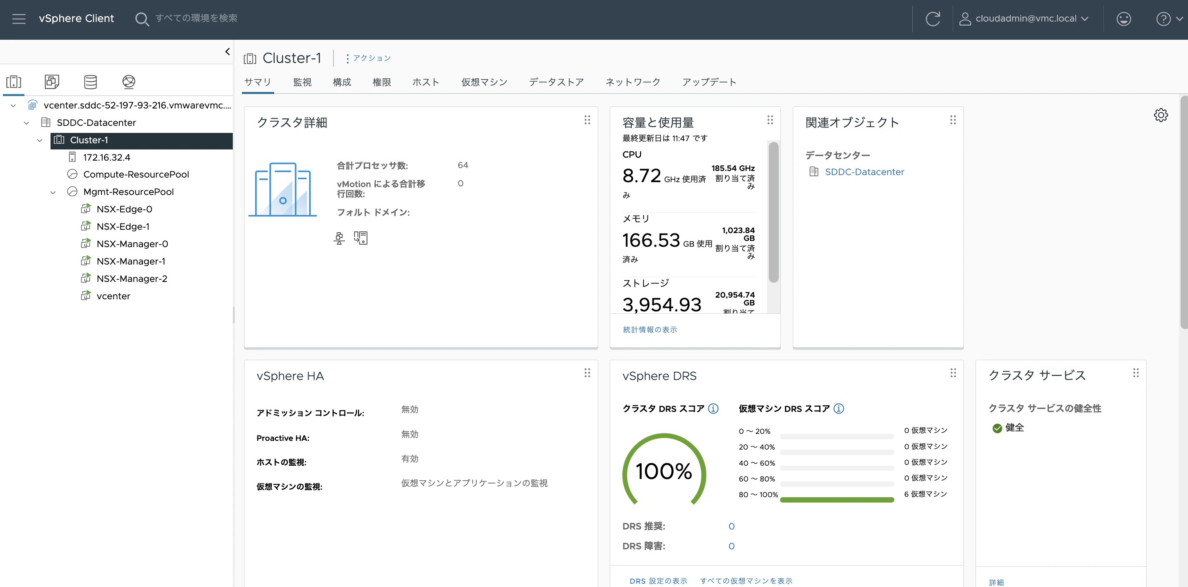Collapse the Mgmt-ResourcePool tree node
1188x587 pixels.
(53, 192)
